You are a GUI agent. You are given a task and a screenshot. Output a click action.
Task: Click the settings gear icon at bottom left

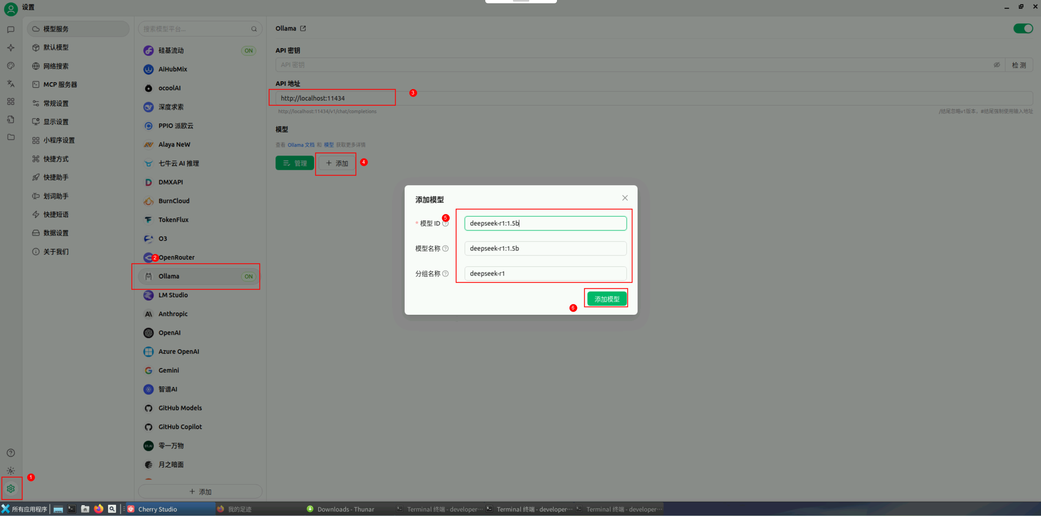click(11, 488)
